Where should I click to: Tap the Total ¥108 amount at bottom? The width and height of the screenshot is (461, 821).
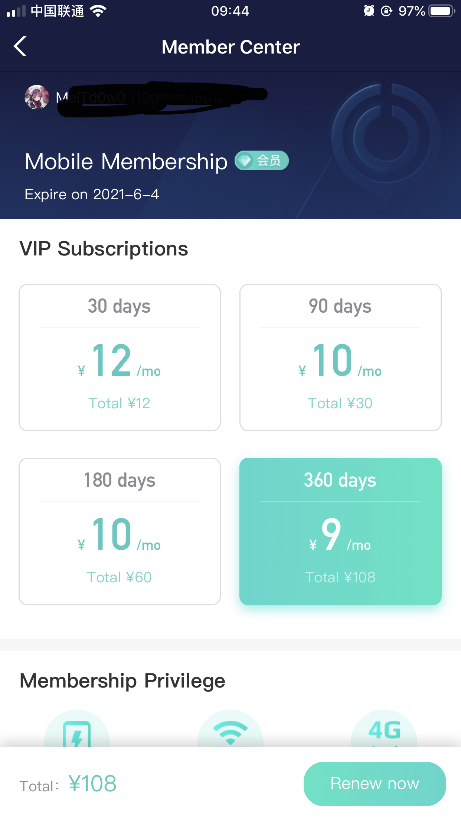(92, 783)
